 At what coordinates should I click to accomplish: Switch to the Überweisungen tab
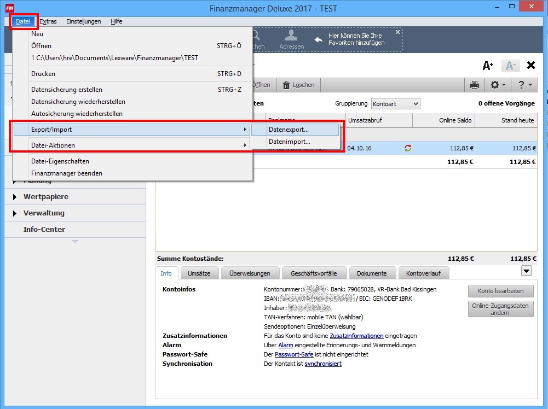[x=250, y=273]
